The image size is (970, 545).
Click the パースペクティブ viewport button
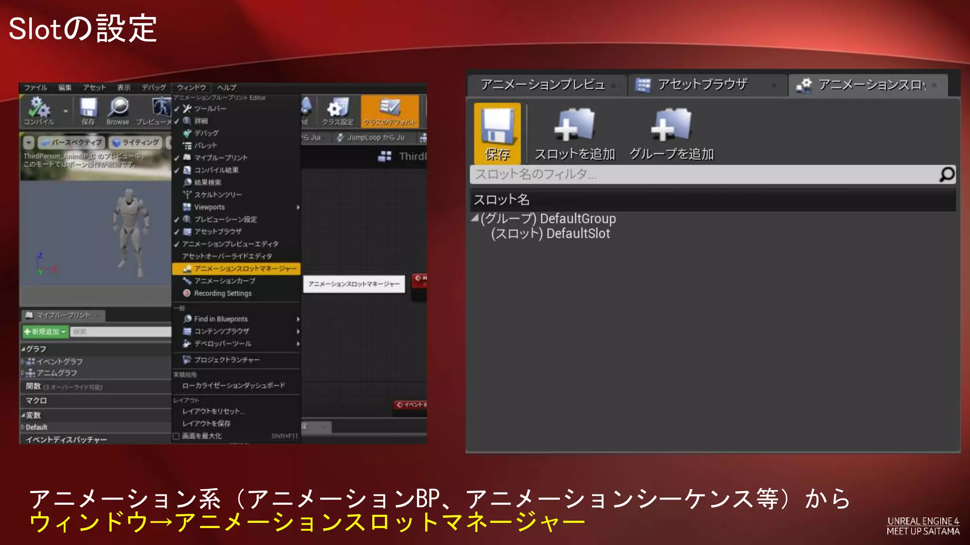point(72,142)
